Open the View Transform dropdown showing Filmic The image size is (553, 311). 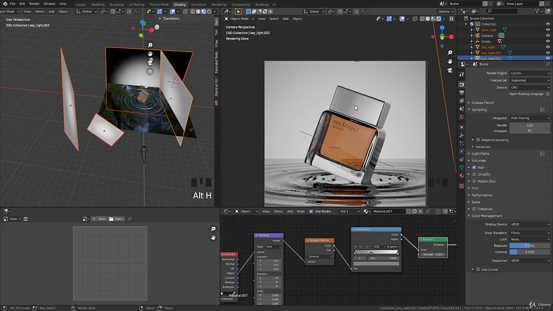[x=530, y=233]
